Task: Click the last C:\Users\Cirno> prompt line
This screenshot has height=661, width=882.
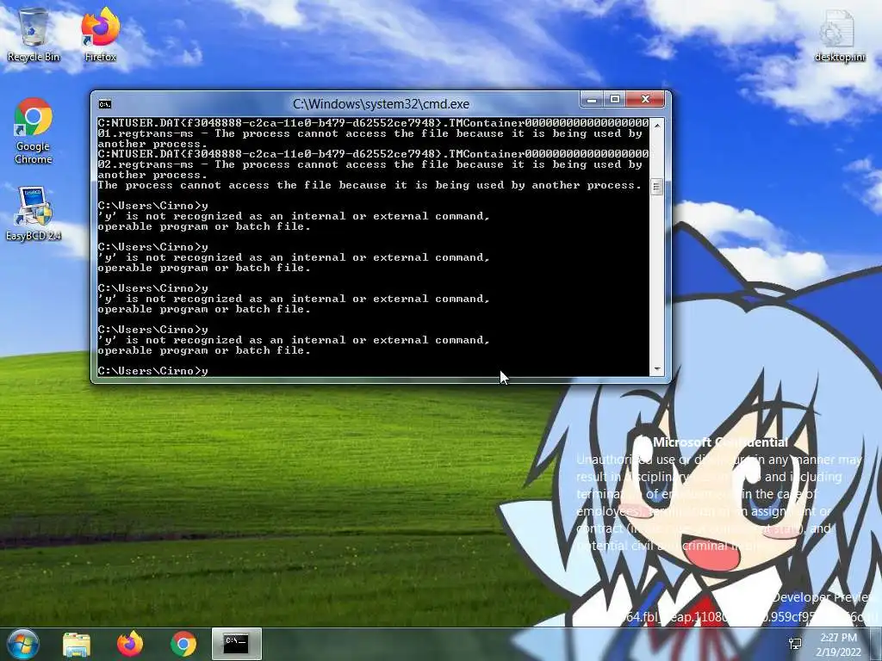Action: 153,371
